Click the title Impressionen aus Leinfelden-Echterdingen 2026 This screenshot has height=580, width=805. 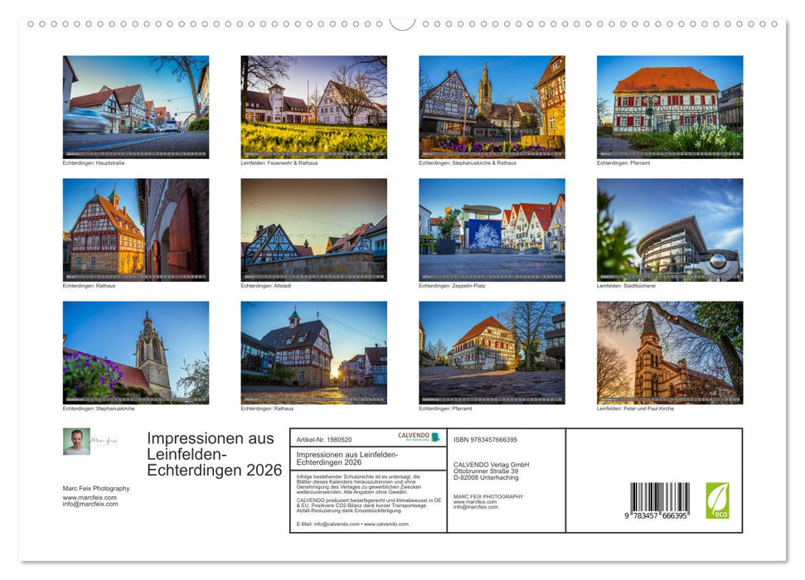214,456
